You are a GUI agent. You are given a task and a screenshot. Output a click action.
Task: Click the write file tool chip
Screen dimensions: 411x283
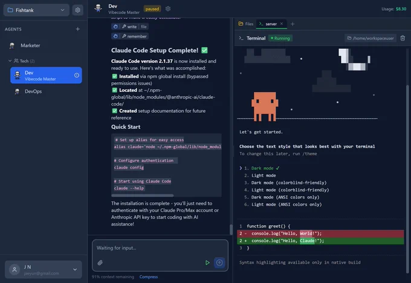coord(130,27)
